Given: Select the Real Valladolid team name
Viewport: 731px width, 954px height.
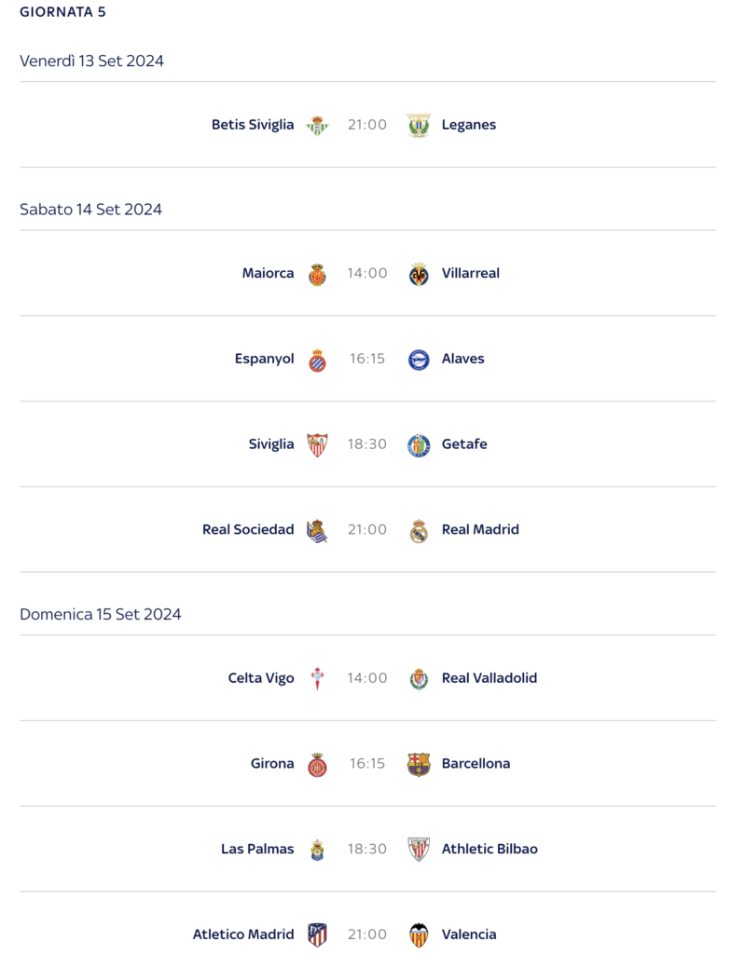Looking at the screenshot, I should [490, 678].
